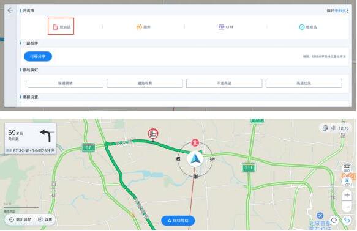Viewport: 357px width, 231px height.
Task: Start trip sharing with 行程分享 button
Action: (38, 56)
